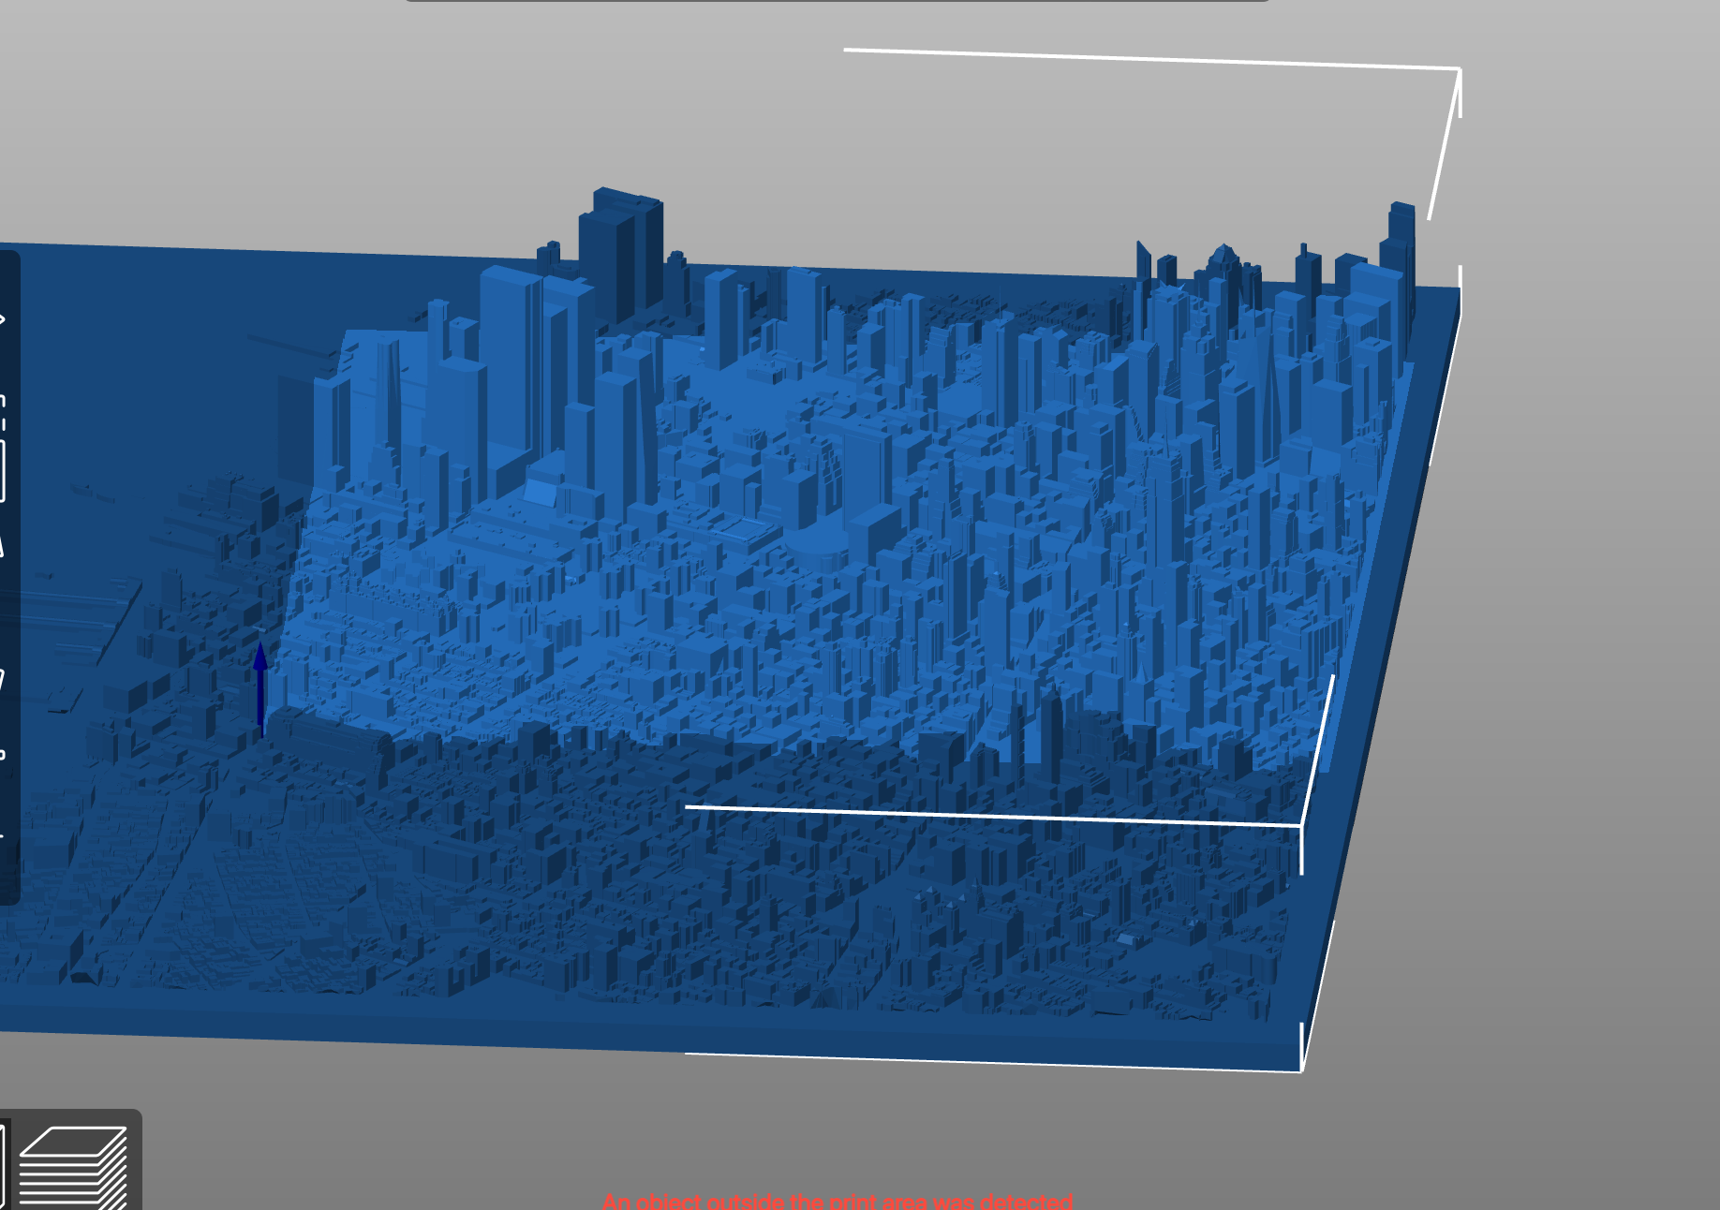Click the red print area warning text

click(837, 1201)
